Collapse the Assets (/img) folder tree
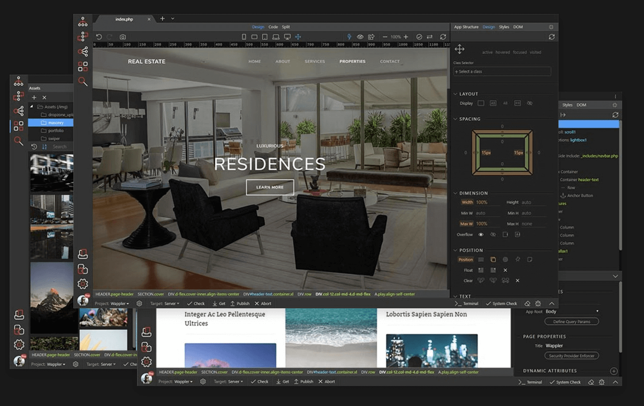644x406 pixels. coord(31,107)
